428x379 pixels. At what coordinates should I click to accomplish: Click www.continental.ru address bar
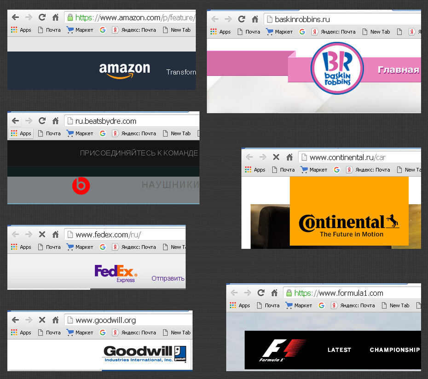coord(360,157)
